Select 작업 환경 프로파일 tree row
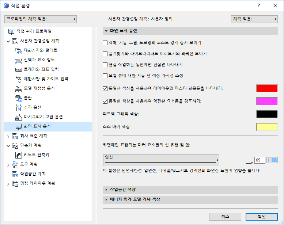The image size is (284, 225). pyautogui.click(x=48, y=31)
